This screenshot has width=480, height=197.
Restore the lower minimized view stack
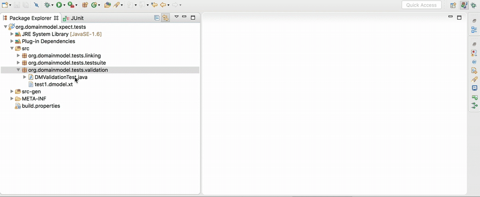pyautogui.click(x=474, y=45)
